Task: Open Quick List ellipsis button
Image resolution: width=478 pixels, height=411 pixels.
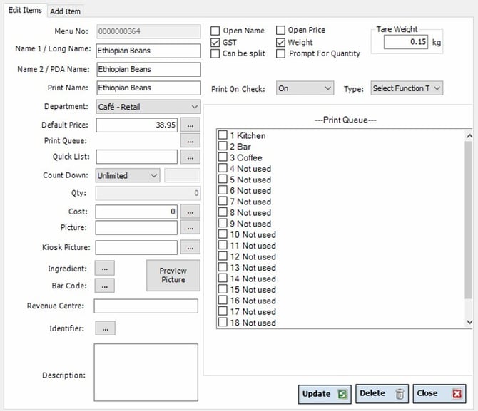Action: point(190,157)
